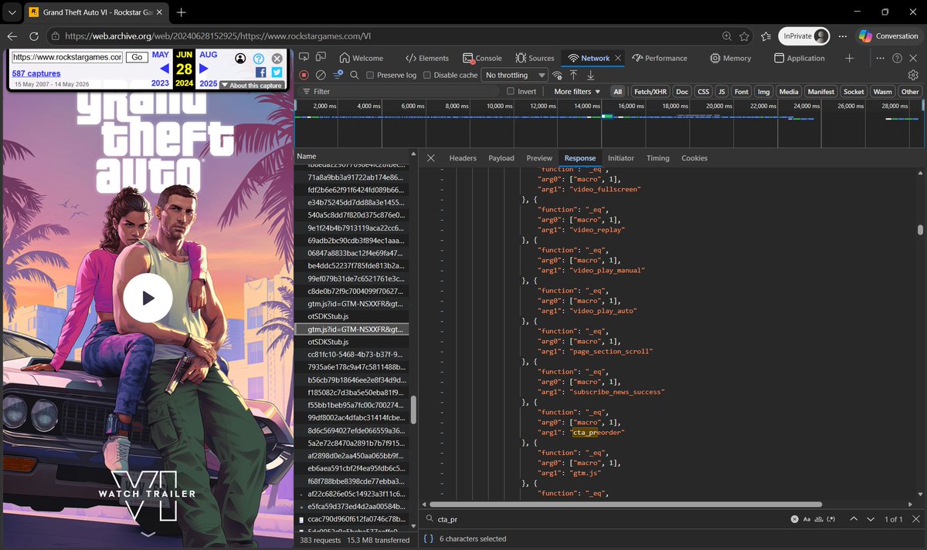Click Wayback Go button
The width and height of the screenshot is (927, 550).
click(137, 57)
